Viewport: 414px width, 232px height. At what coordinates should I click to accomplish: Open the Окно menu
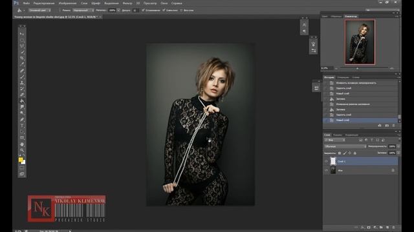tap(164, 3)
